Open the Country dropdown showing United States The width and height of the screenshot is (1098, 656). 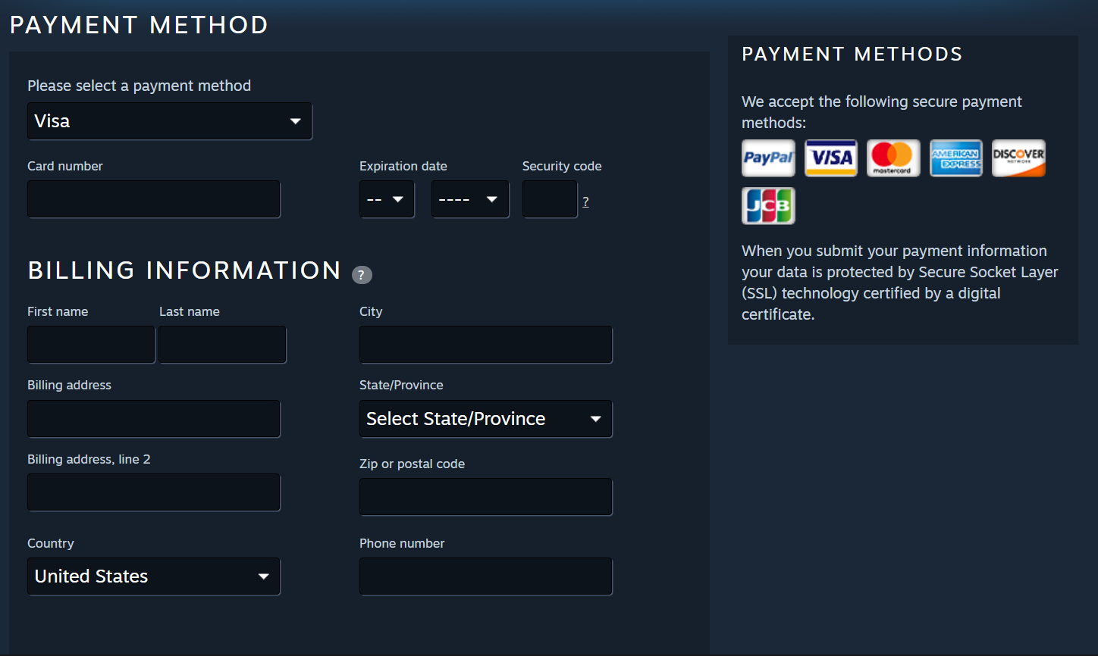(x=154, y=576)
